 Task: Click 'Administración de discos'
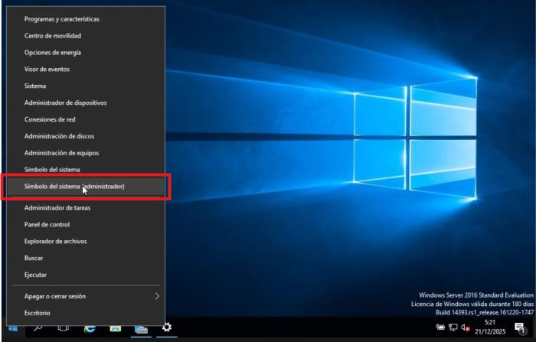click(59, 135)
